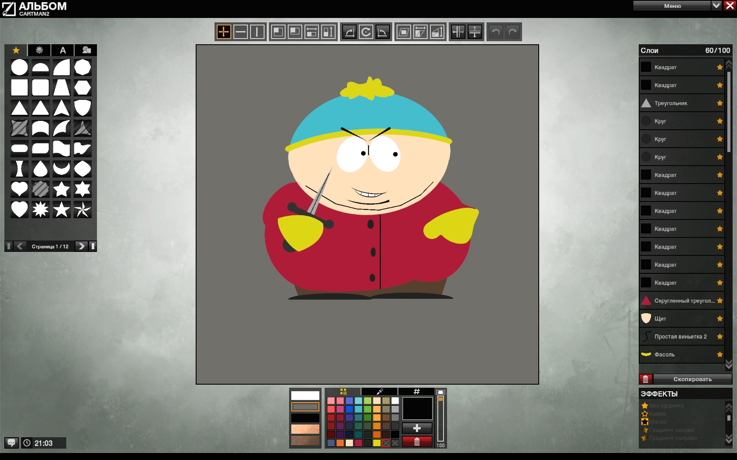Open the eyedropper color tab

tap(380, 391)
